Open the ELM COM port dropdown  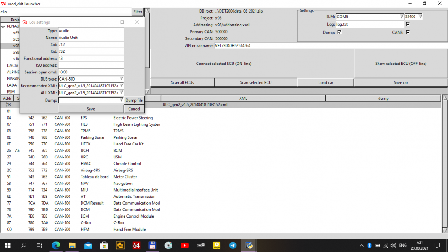pos(401,17)
